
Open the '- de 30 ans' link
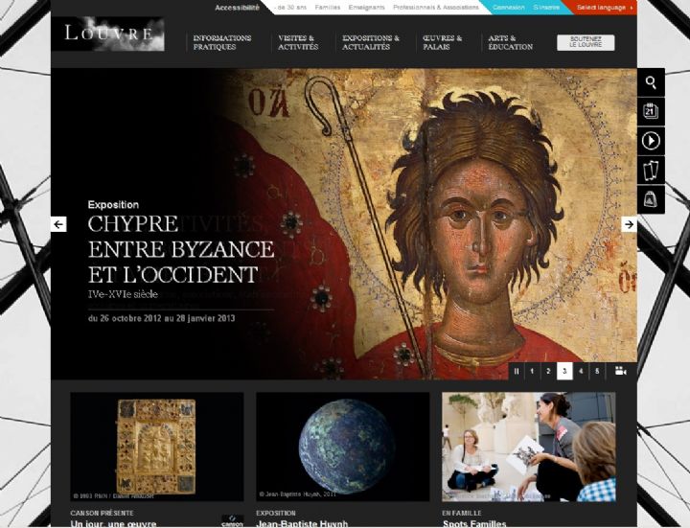point(290,8)
